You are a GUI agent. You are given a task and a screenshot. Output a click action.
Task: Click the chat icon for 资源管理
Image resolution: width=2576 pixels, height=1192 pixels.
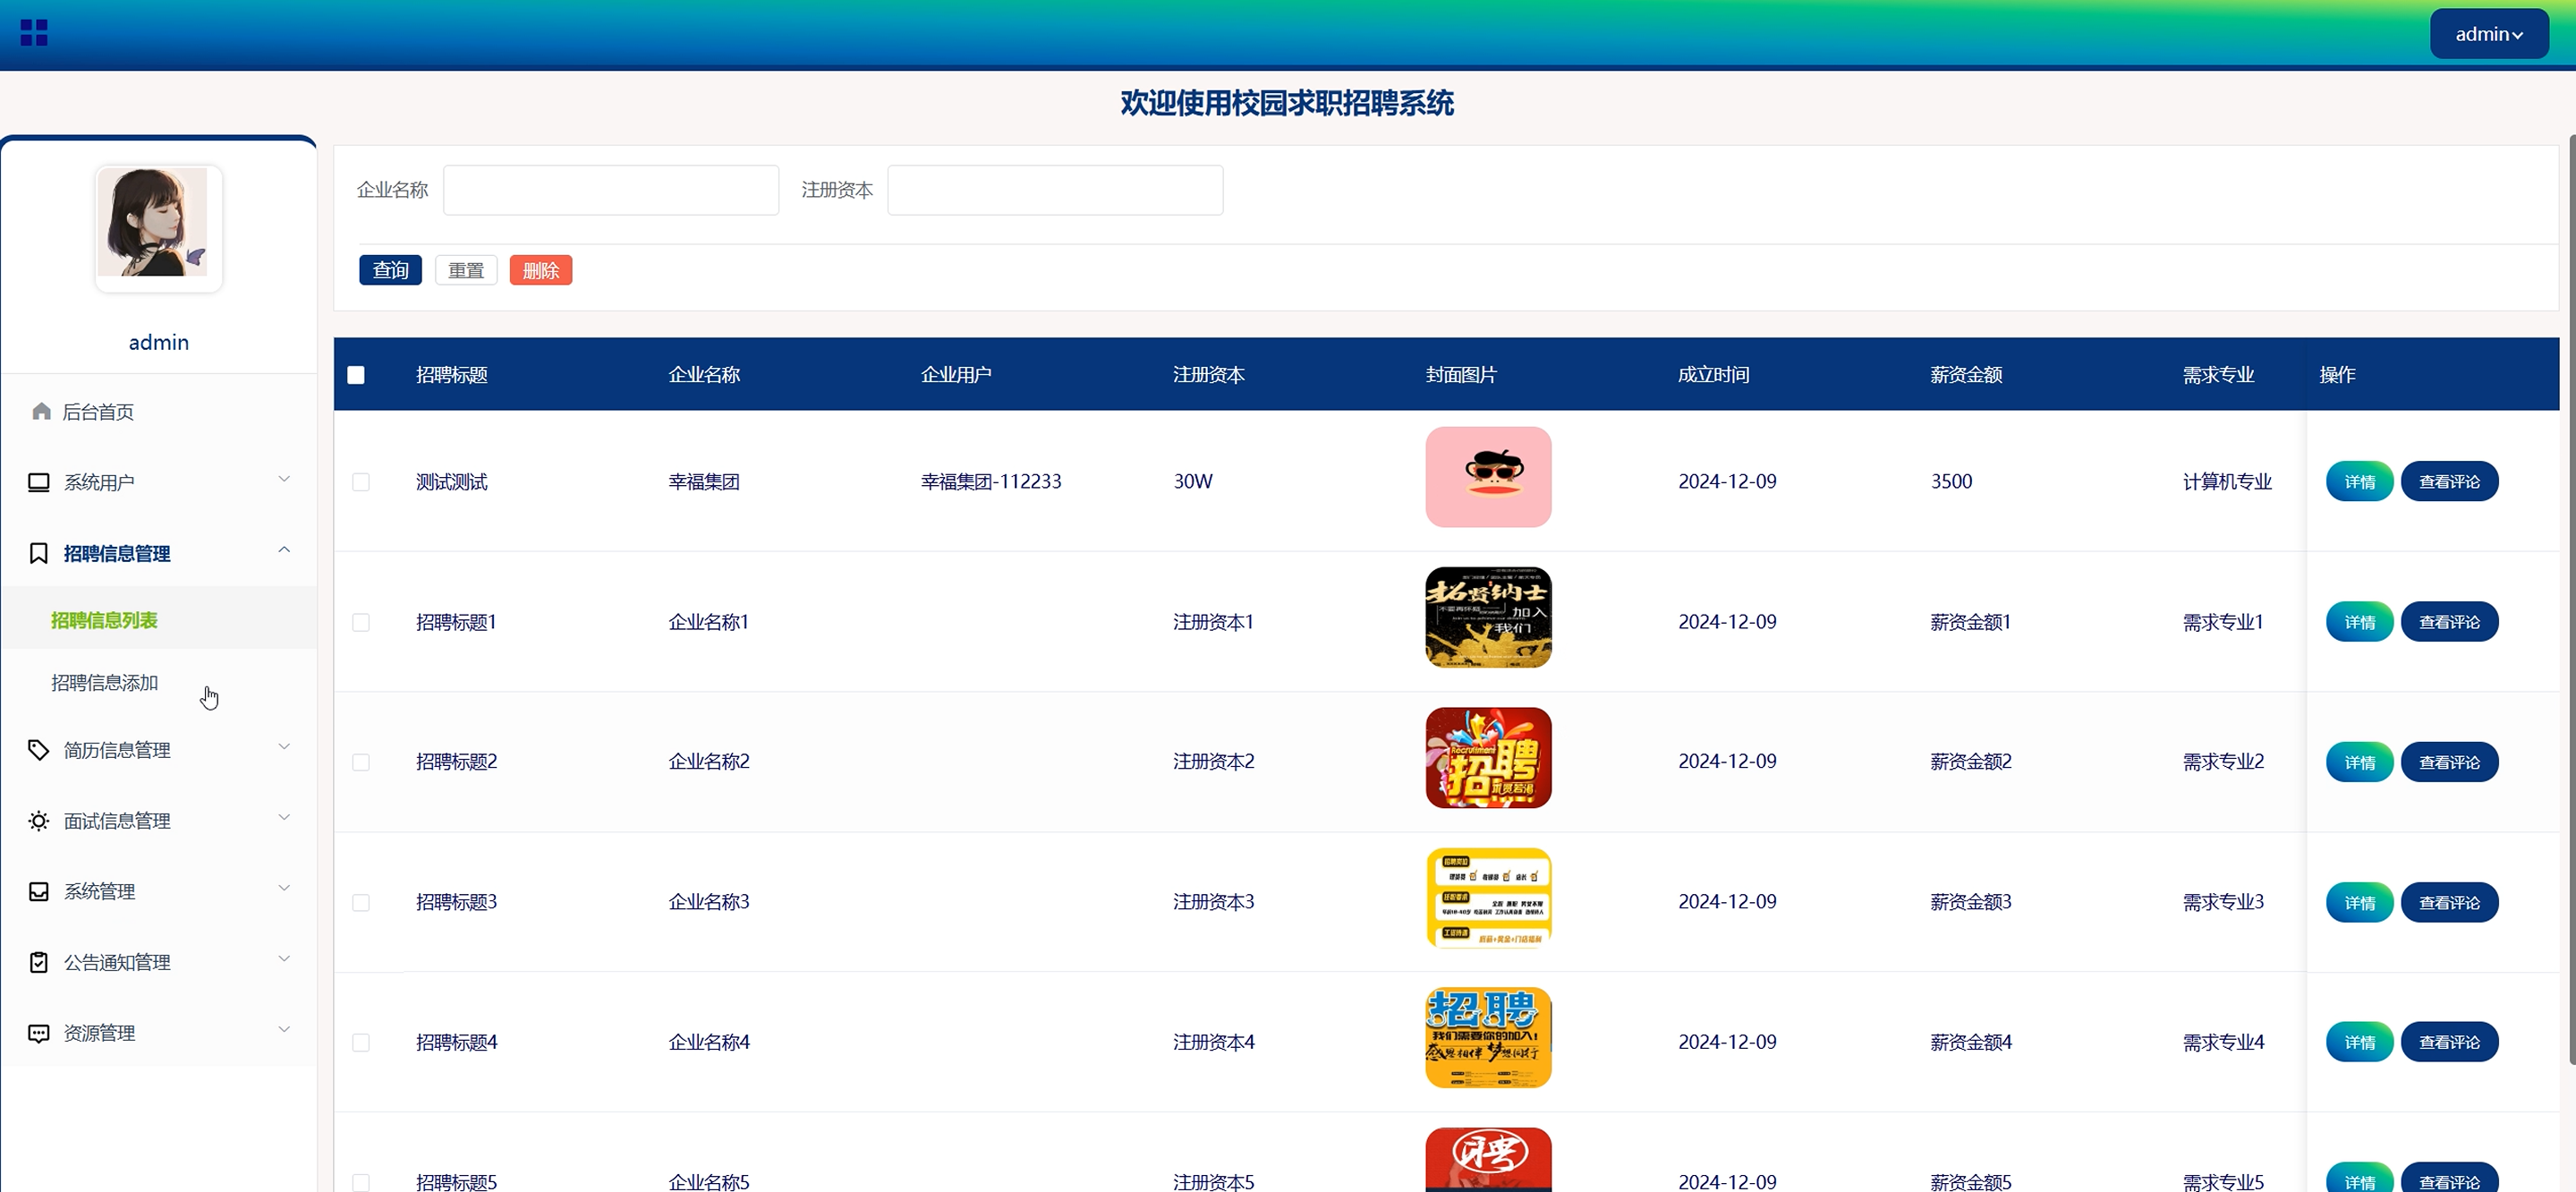click(x=38, y=1033)
